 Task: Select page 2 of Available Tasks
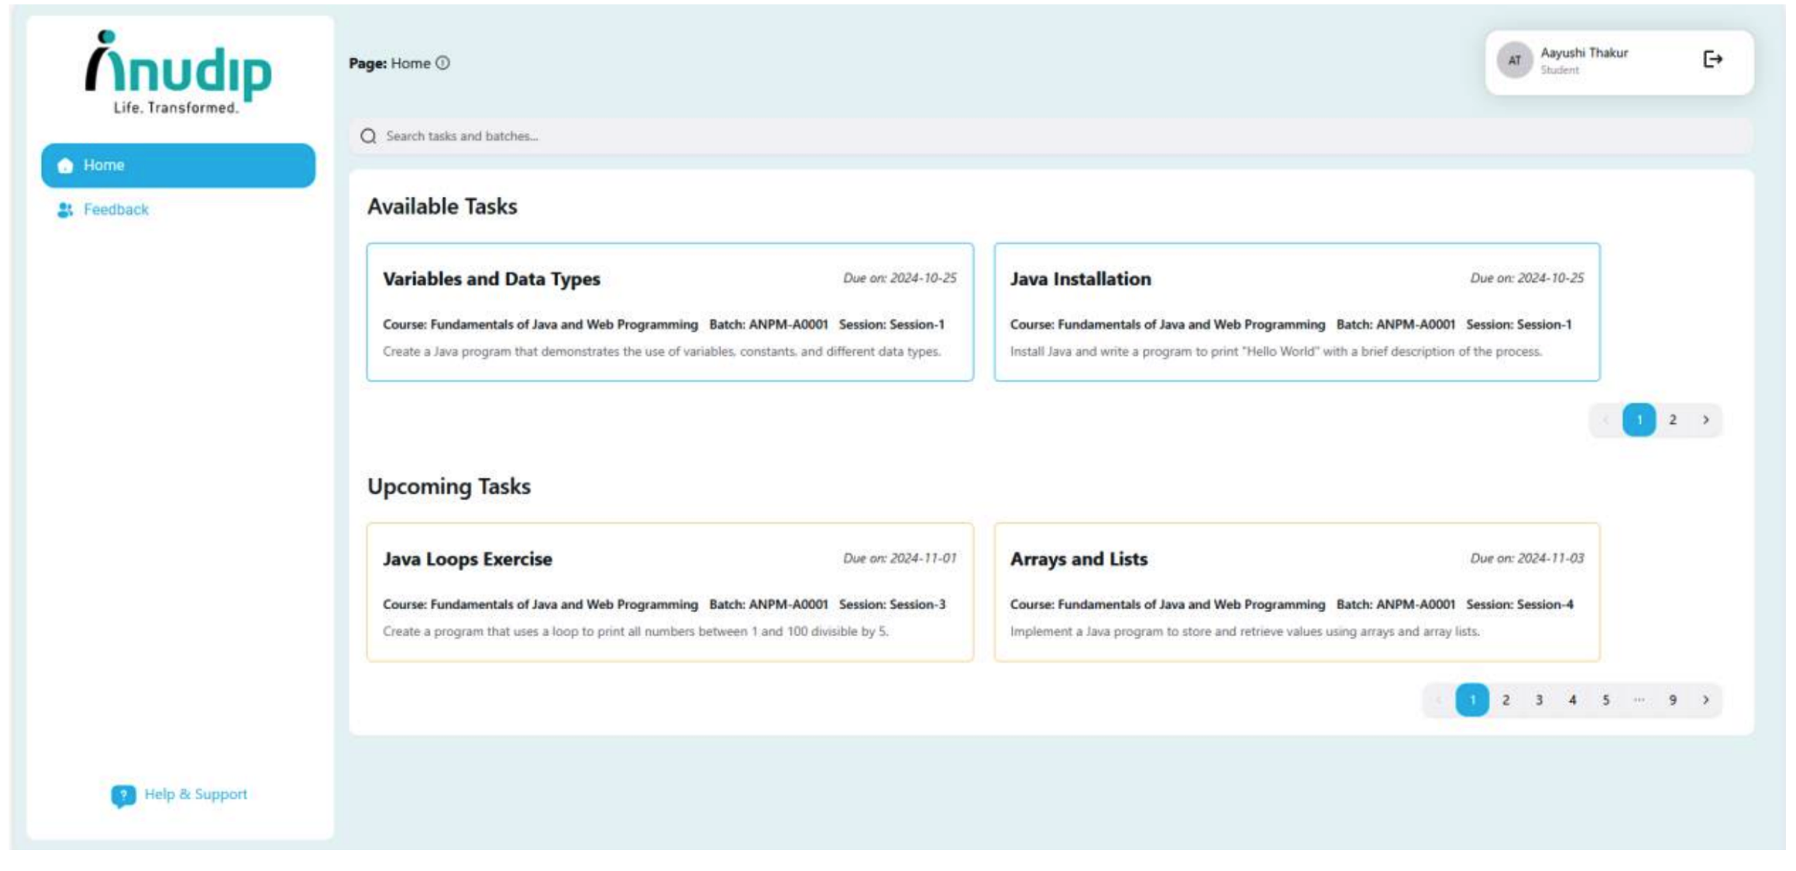pos(1674,419)
